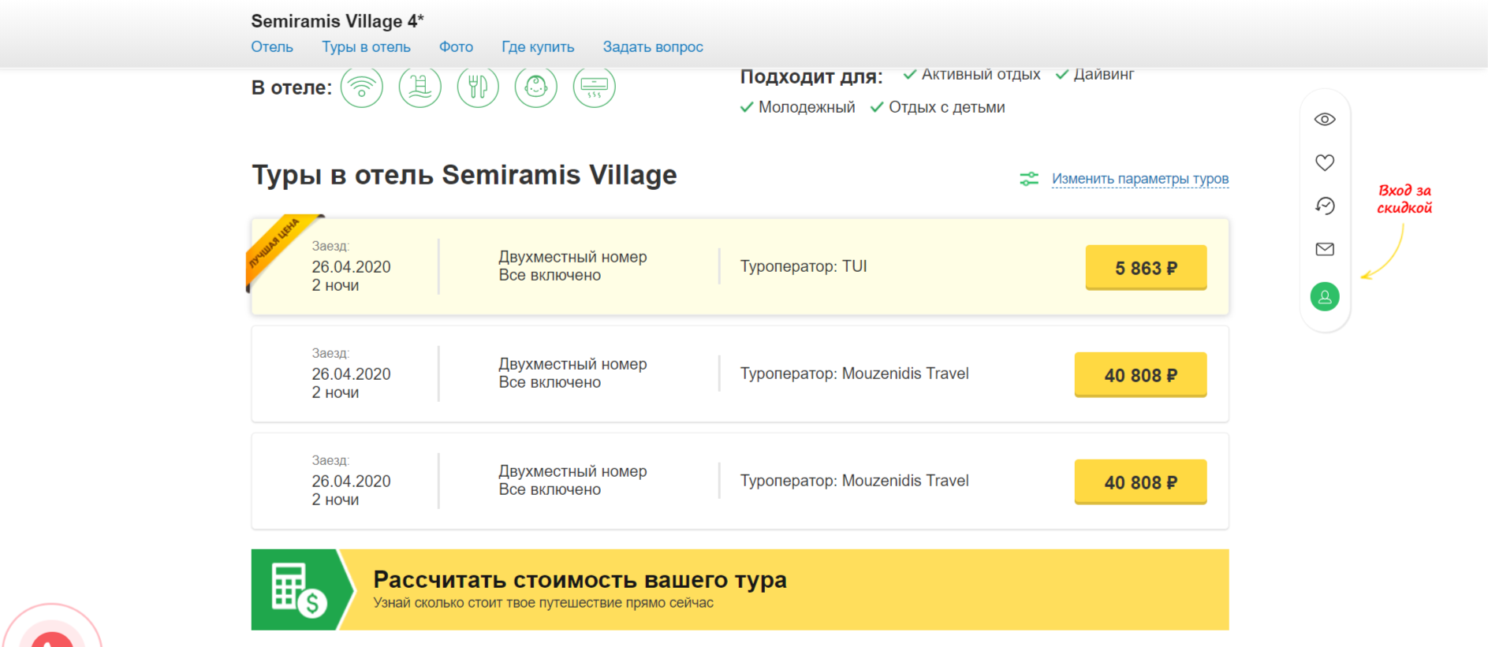Click the Wi-Fi amenity icon
Image resolution: width=1488 pixels, height=647 pixels.
click(361, 87)
